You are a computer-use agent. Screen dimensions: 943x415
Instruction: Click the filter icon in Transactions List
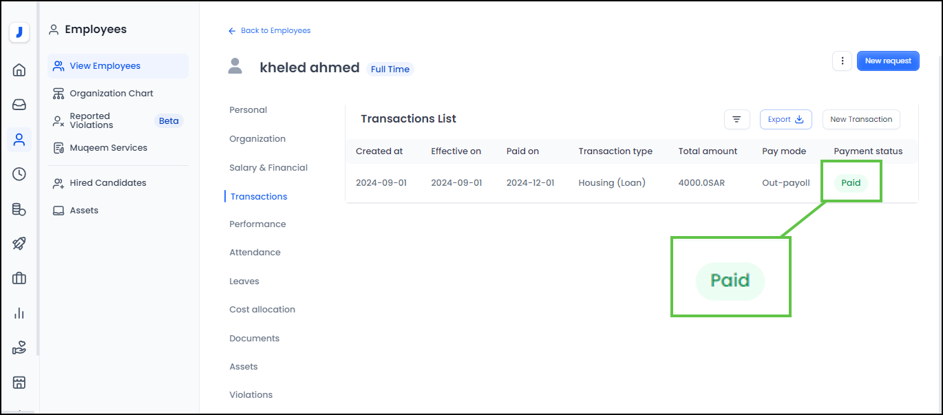coord(737,119)
